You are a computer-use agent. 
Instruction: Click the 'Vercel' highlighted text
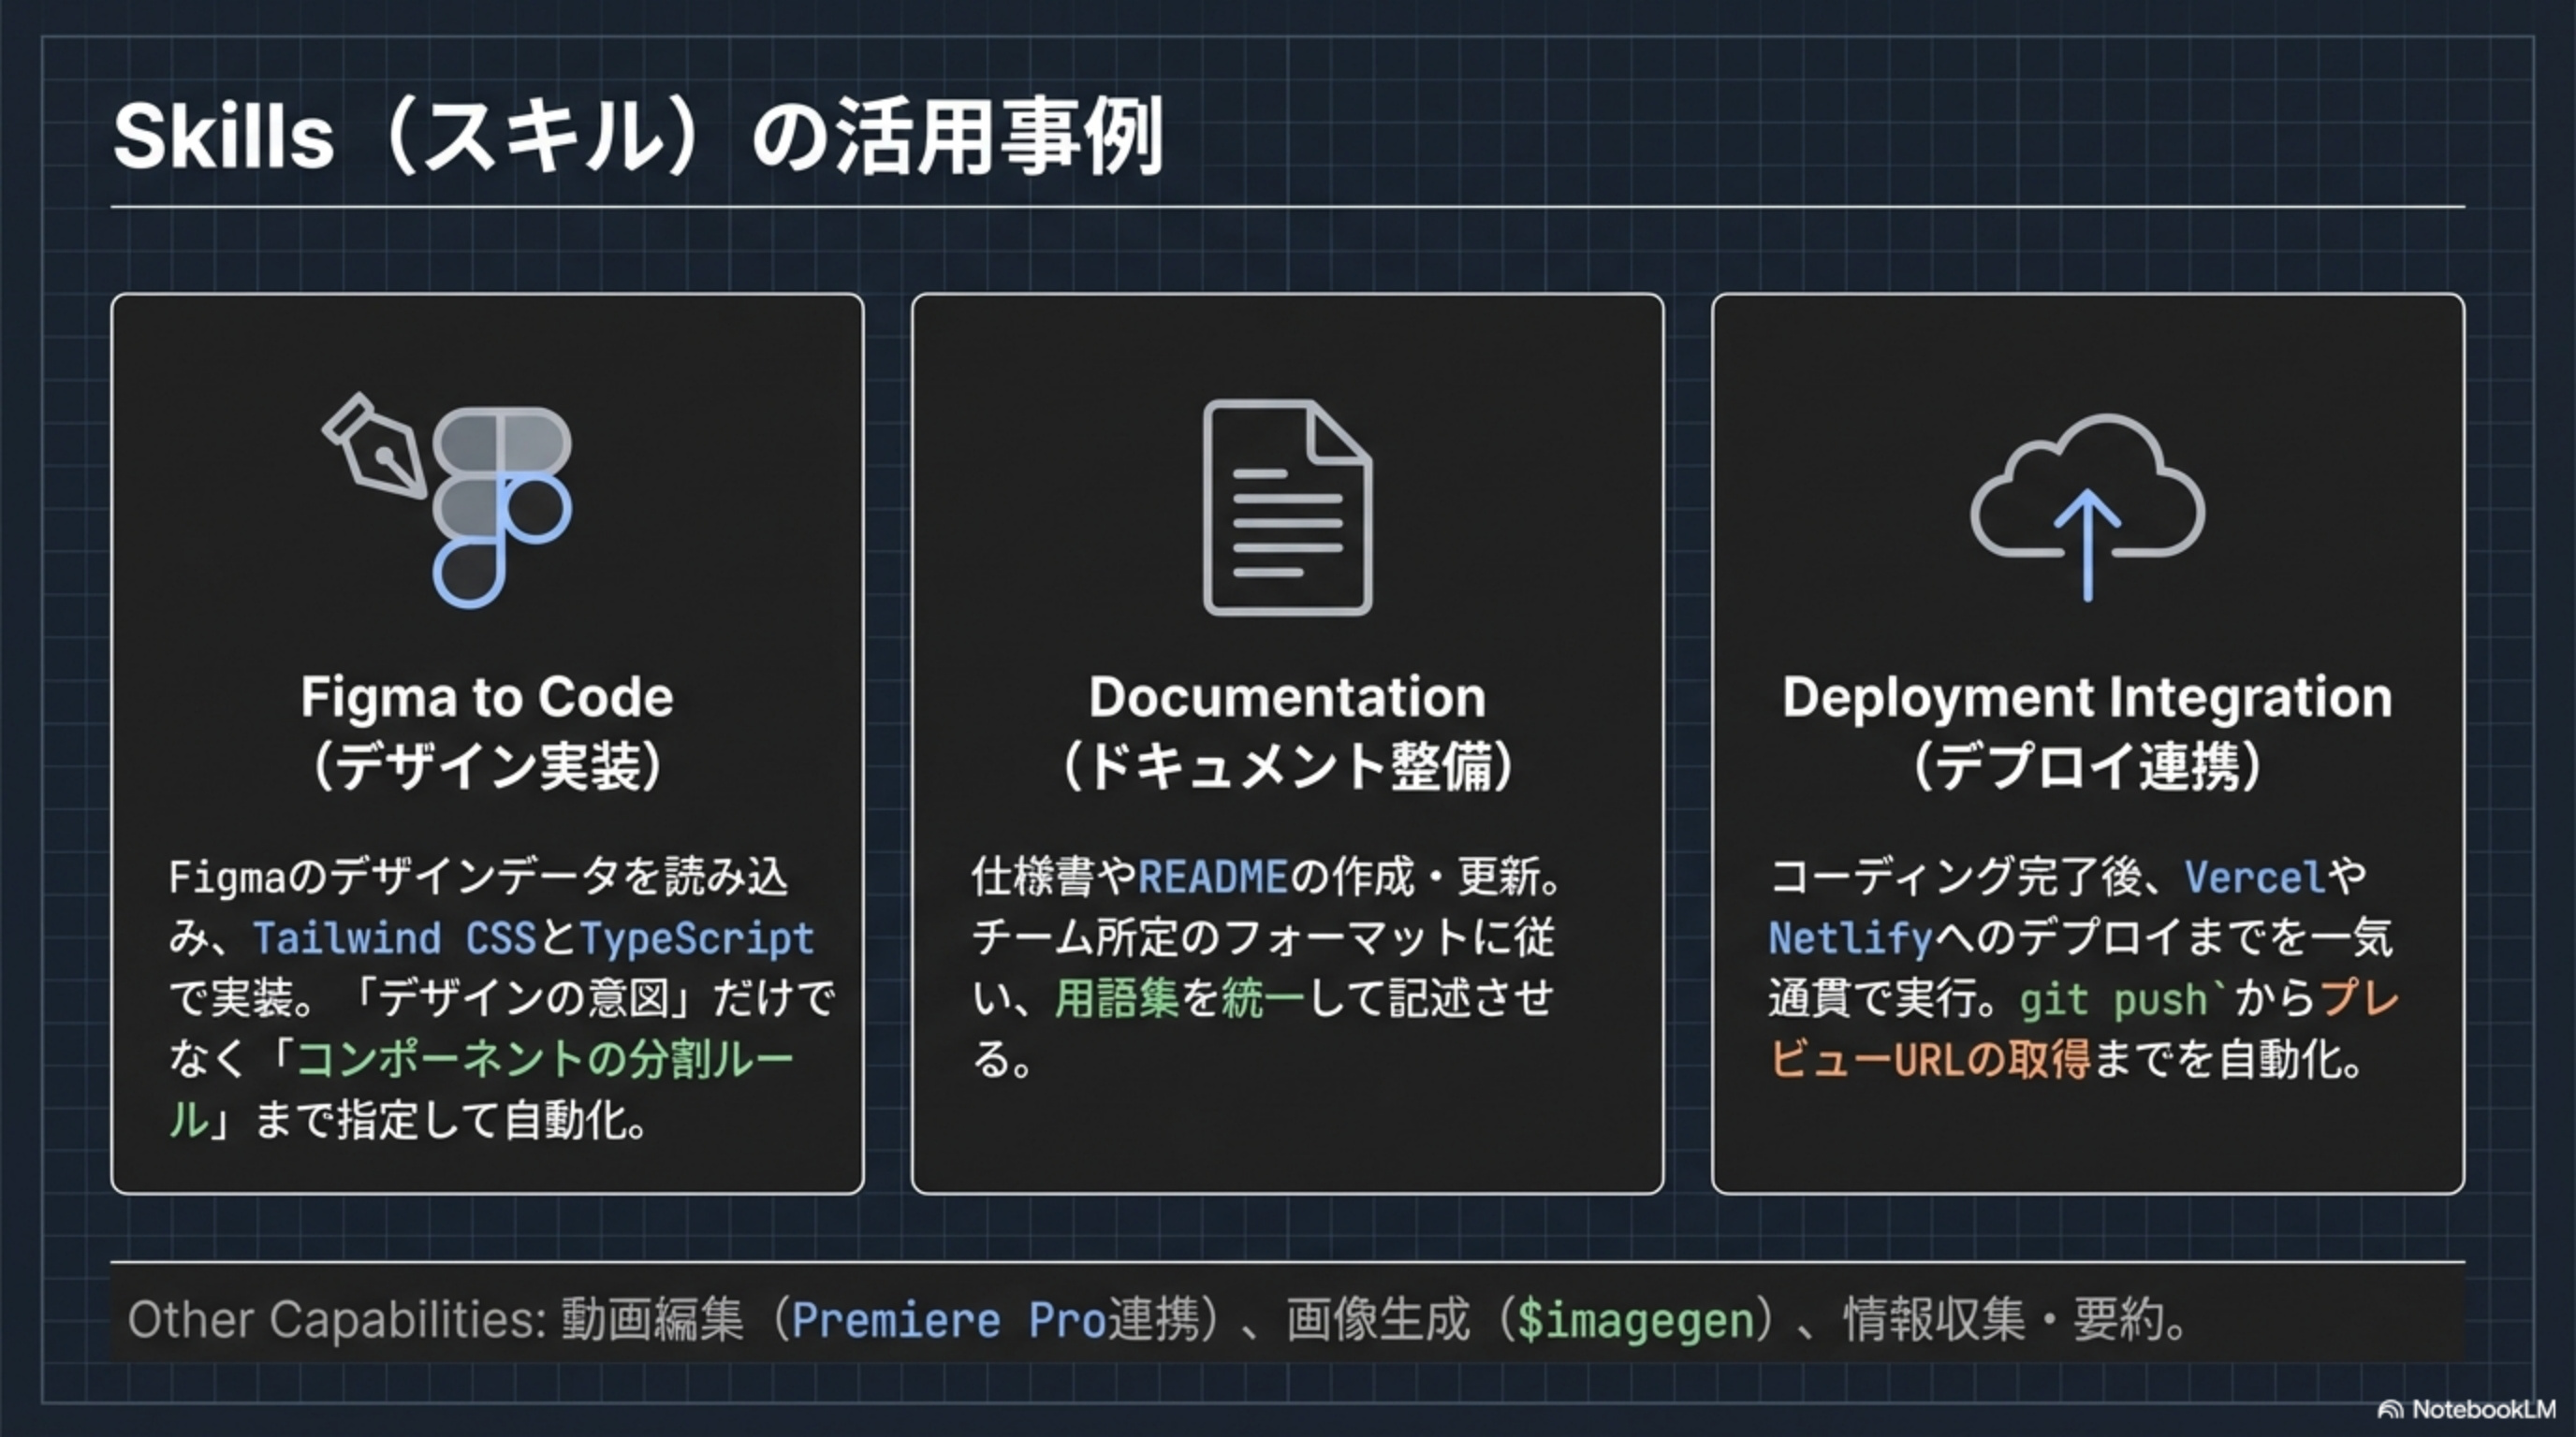[2254, 878]
